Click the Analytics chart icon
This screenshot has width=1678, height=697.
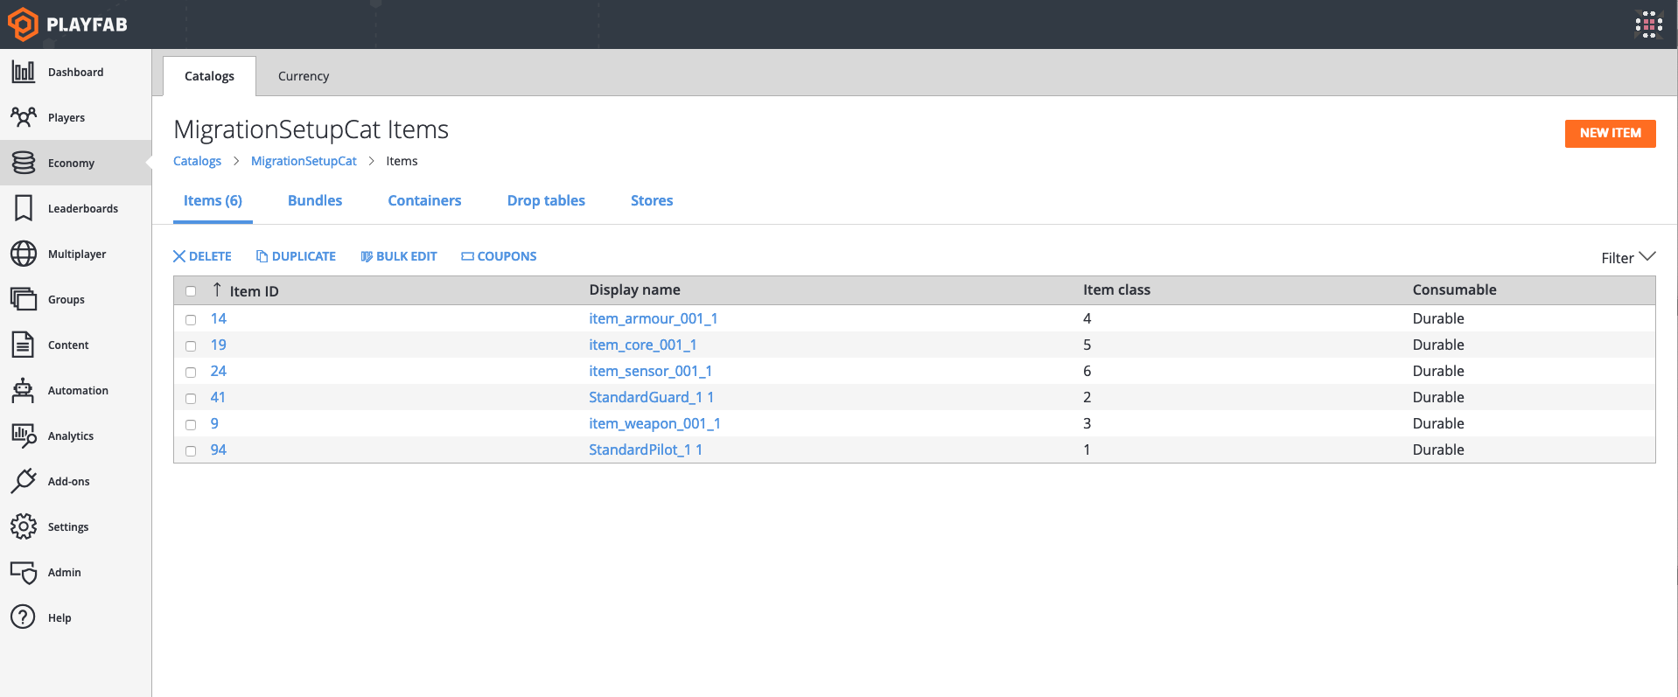tap(24, 436)
